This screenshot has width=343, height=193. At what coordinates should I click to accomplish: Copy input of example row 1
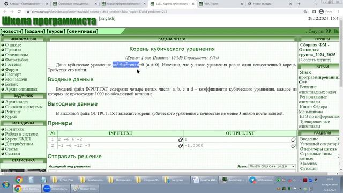click(181, 139)
